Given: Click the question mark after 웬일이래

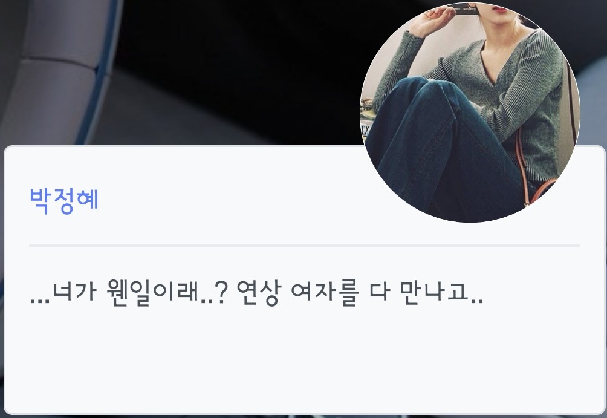Looking at the screenshot, I should coord(221,293).
